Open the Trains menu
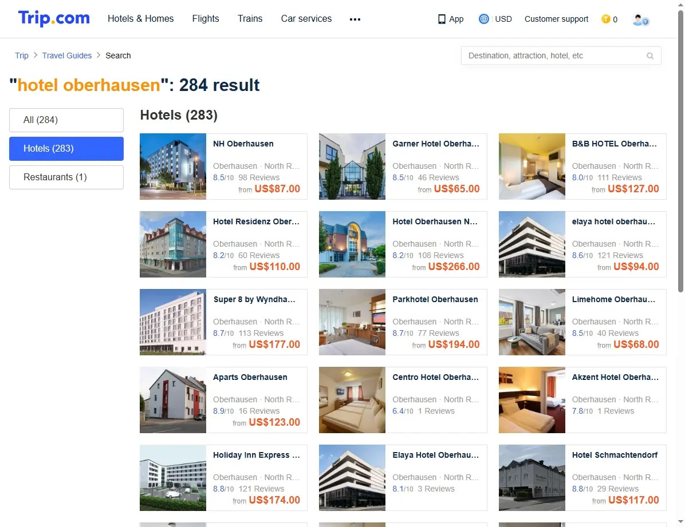This screenshot has width=685, height=527. pyautogui.click(x=250, y=18)
